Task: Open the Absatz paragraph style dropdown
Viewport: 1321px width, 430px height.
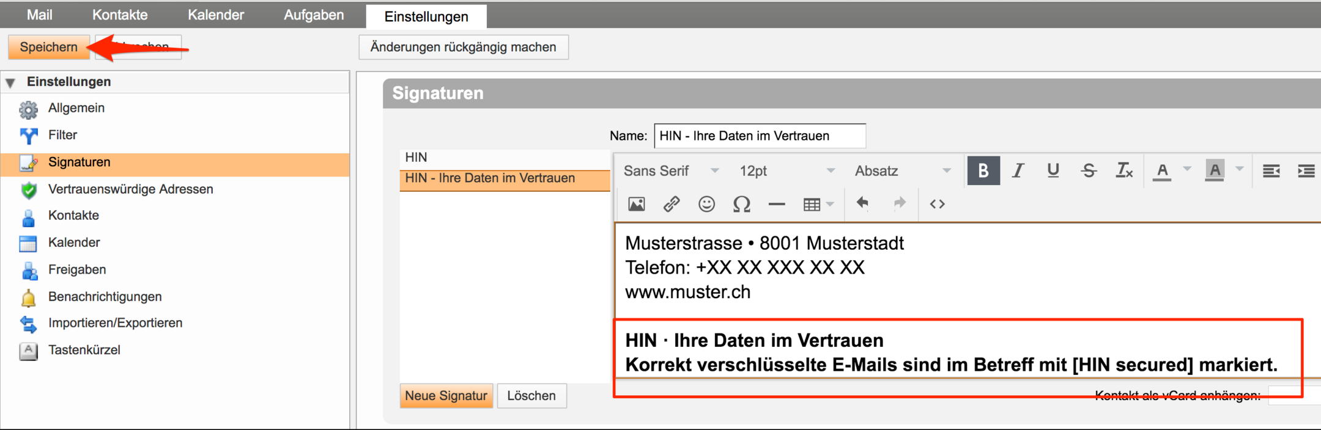Action: point(902,171)
